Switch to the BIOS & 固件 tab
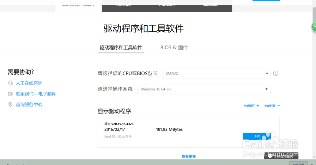The image size is (316, 165). [174, 48]
